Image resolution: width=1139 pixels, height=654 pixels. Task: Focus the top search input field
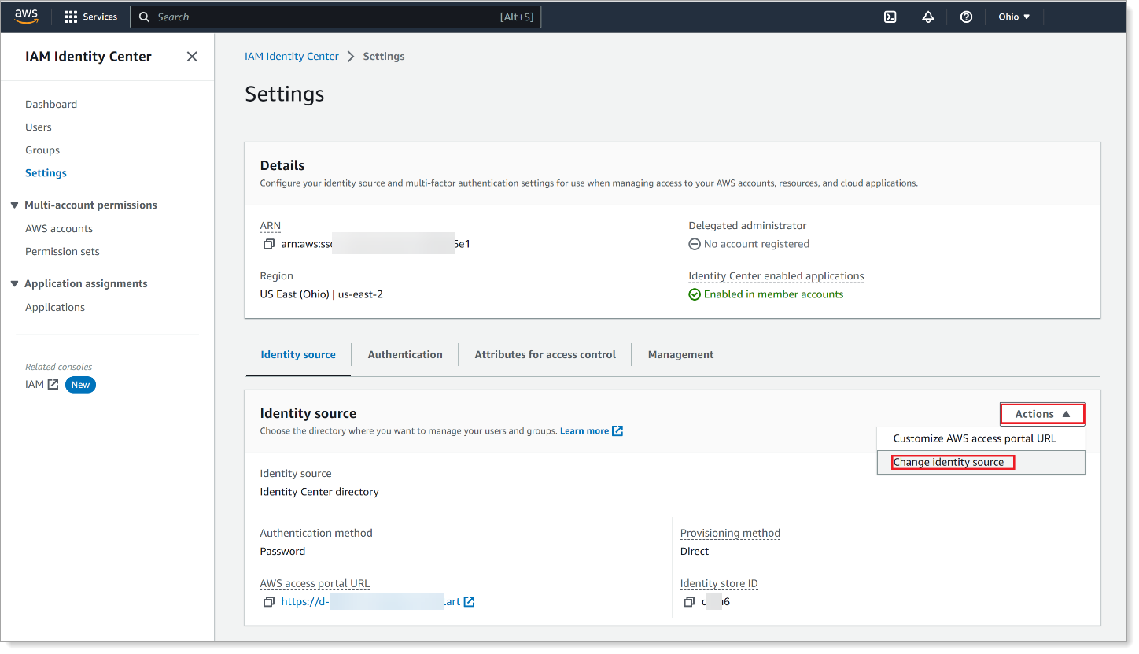pos(336,17)
